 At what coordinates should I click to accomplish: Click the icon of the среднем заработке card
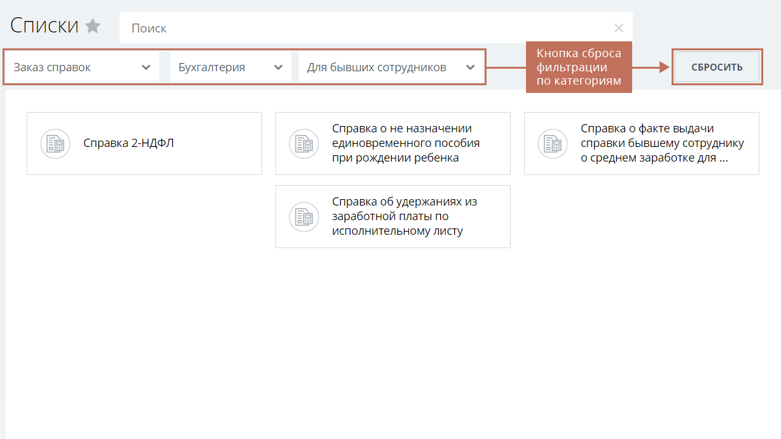552,144
